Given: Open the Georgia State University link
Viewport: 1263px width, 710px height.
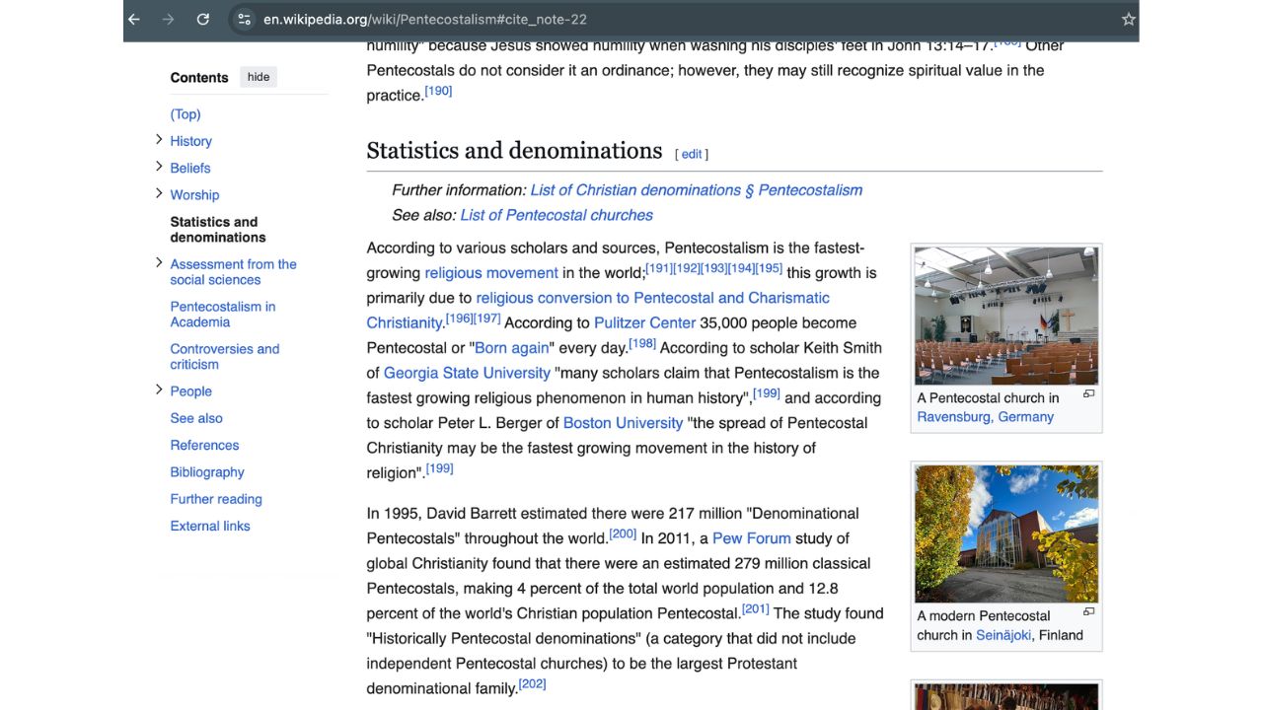Looking at the screenshot, I should (467, 373).
